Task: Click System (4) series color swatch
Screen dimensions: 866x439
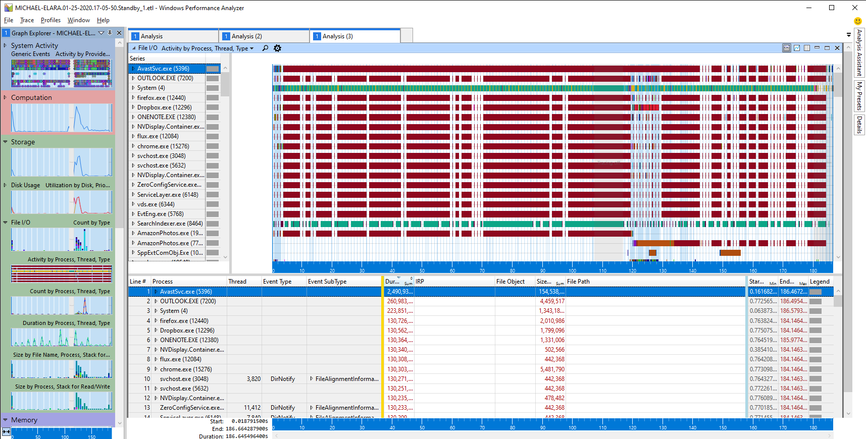Action: pyautogui.click(x=213, y=88)
